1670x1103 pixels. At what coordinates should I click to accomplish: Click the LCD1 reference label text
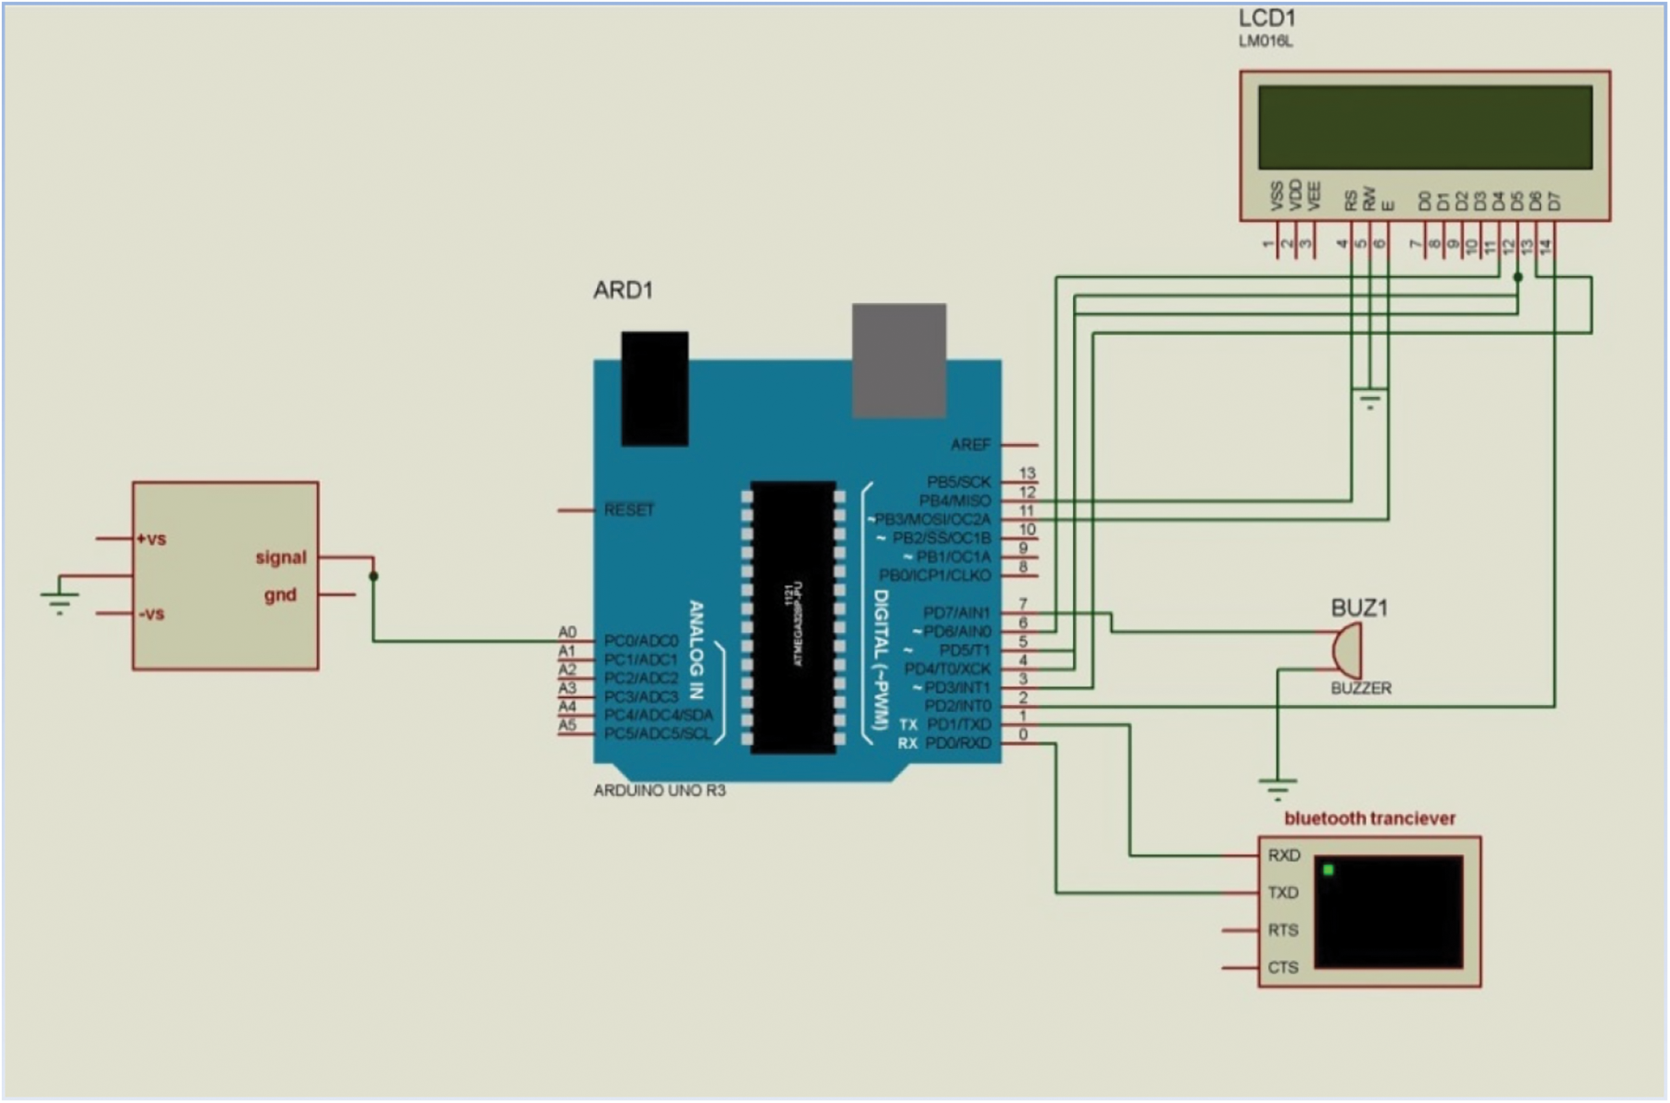click(1267, 18)
